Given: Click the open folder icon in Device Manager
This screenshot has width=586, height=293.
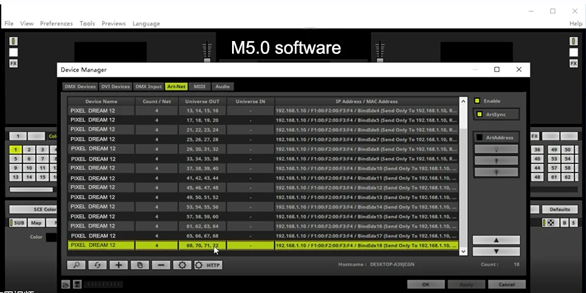Looking at the screenshot, I should tap(66, 284).
